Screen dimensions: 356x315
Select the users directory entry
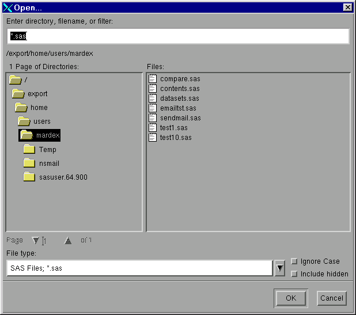point(41,122)
